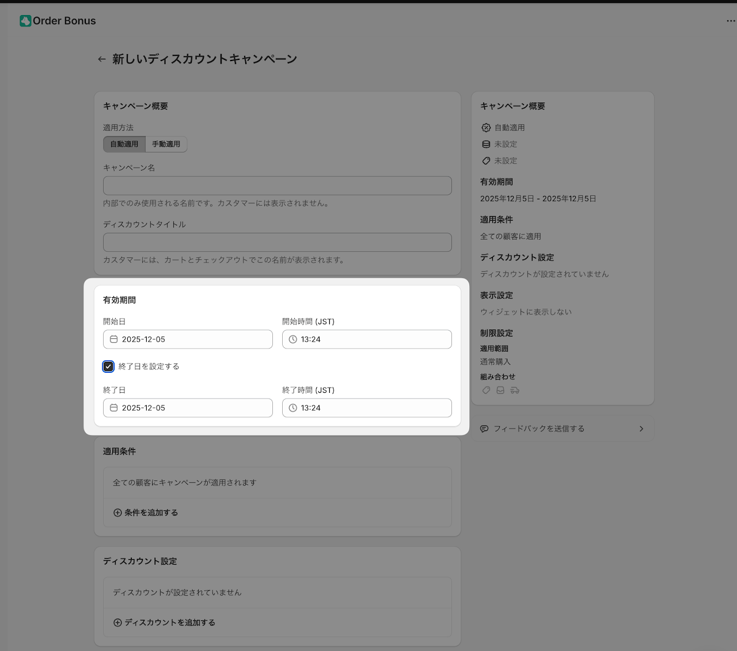Click 通常購入 under 適用範囲

click(x=496, y=362)
